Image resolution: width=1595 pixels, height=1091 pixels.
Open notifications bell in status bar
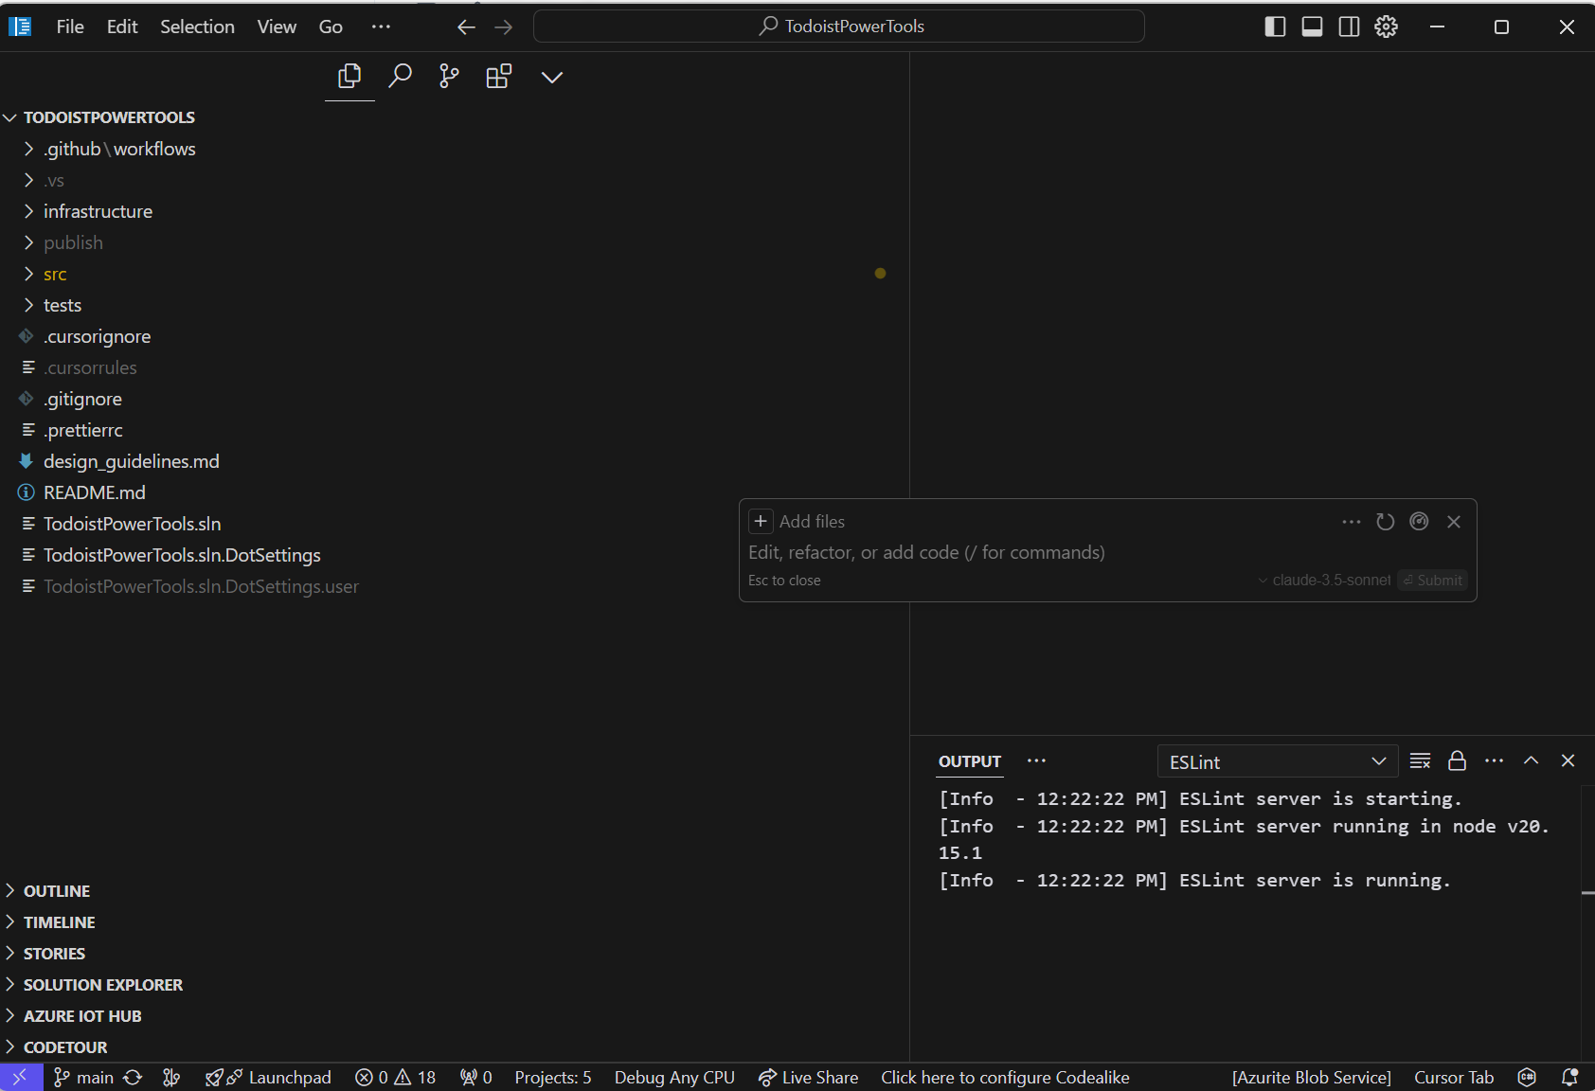click(1569, 1078)
